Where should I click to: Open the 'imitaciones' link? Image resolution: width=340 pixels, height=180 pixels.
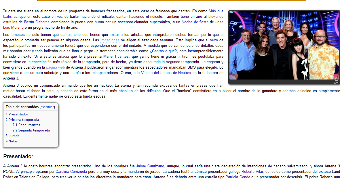tap(110, 40)
